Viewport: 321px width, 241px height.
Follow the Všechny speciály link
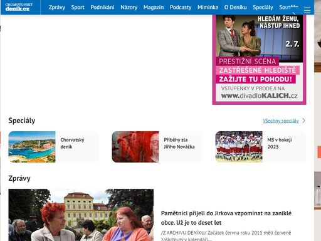281,120
